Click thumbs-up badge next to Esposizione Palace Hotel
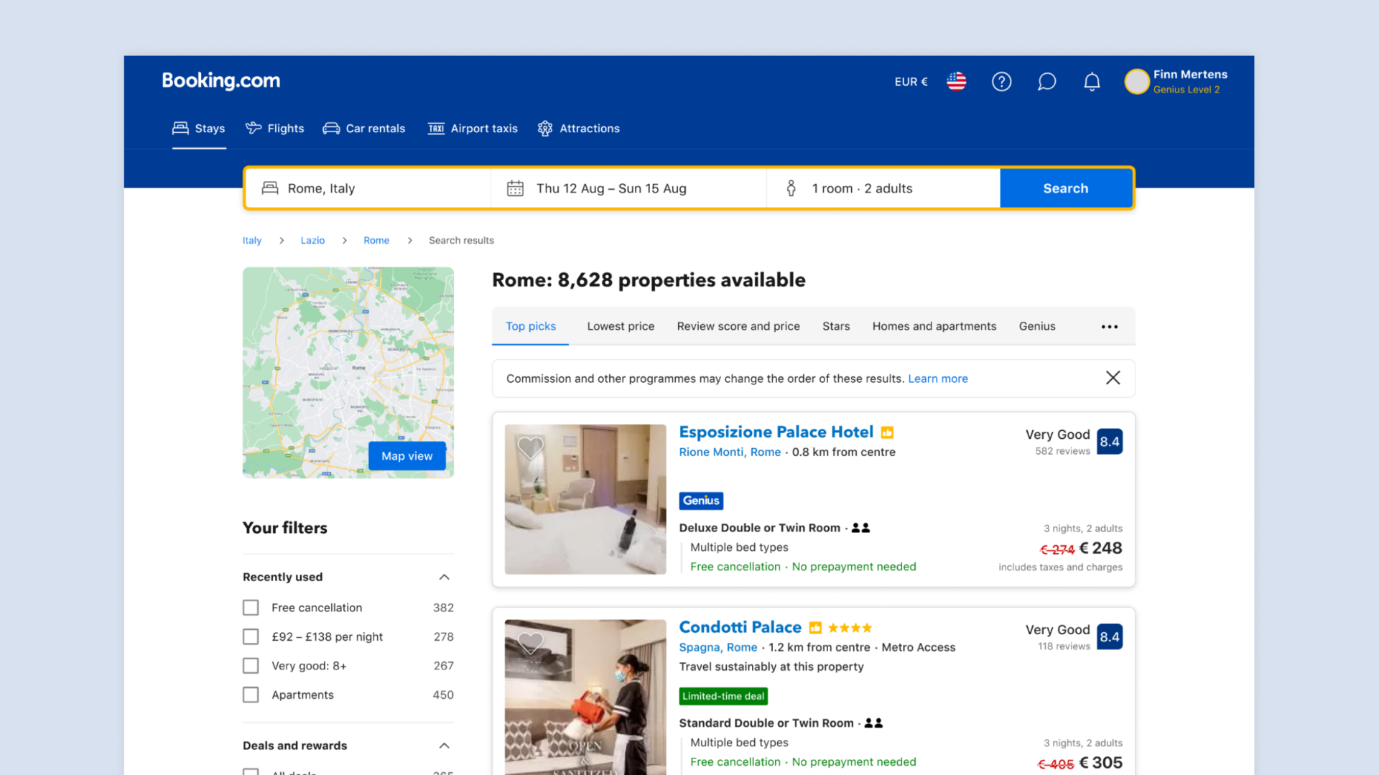1379x775 pixels. click(x=887, y=432)
